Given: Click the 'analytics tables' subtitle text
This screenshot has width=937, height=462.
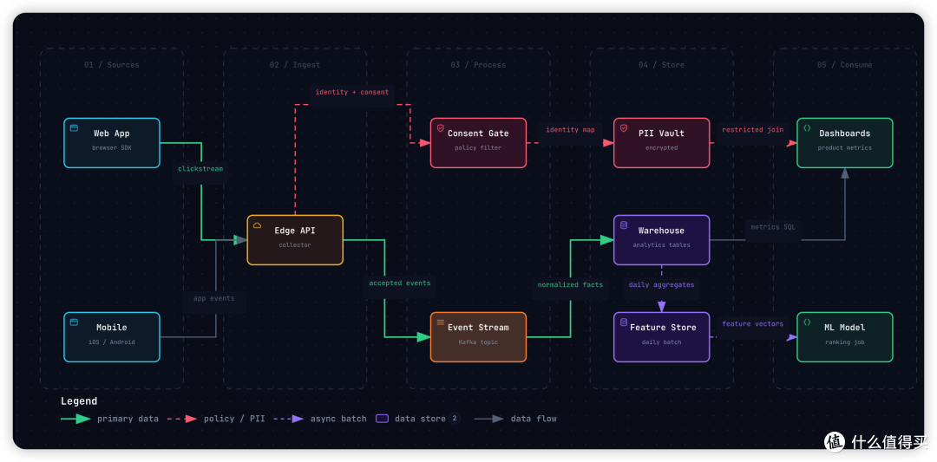Looking at the screenshot, I should tap(661, 245).
